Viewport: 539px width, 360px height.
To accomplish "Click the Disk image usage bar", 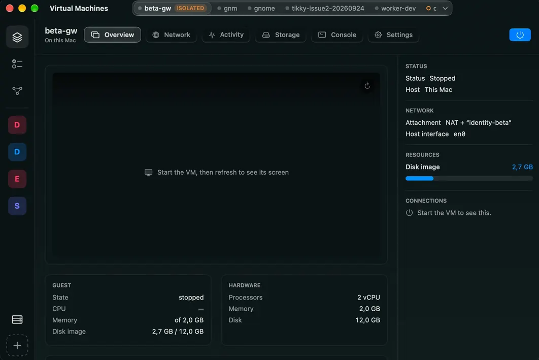I will (x=469, y=178).
